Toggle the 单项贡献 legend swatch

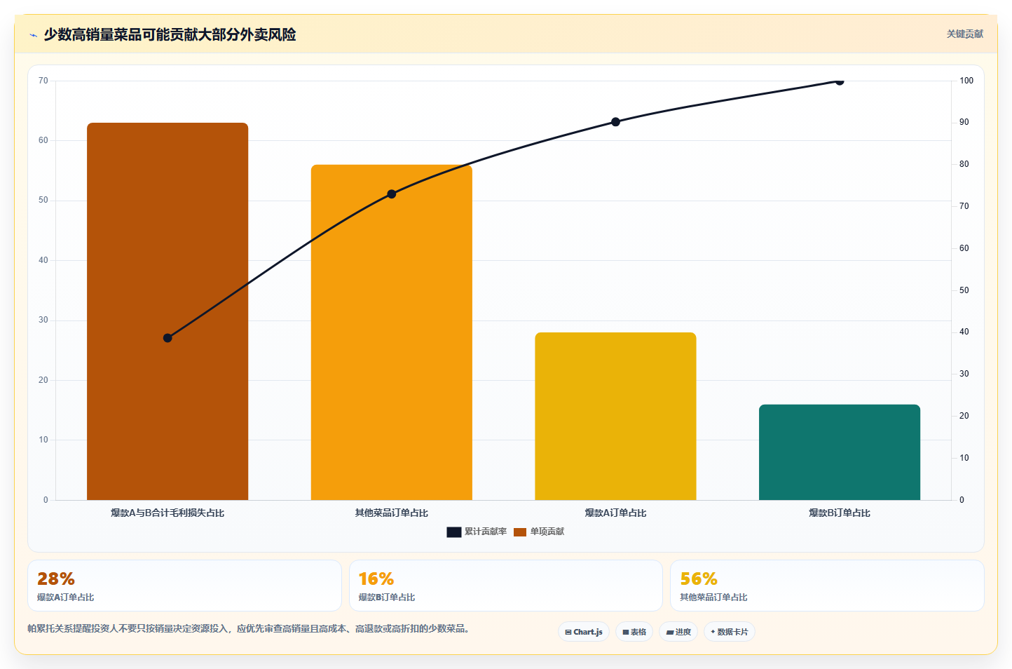coord(519,532)
